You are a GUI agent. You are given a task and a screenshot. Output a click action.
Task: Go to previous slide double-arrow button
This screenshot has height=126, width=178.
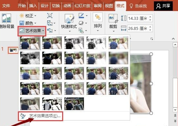point(175,115)
